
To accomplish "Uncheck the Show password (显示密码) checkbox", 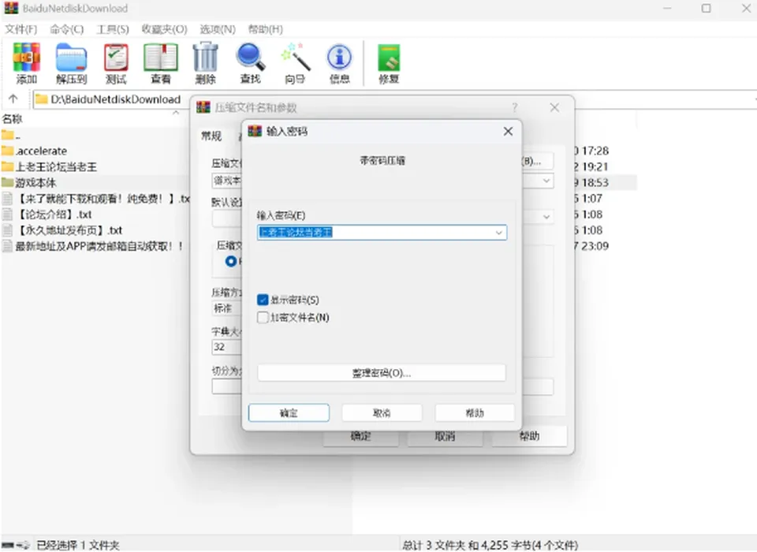I will coord(263,300).
